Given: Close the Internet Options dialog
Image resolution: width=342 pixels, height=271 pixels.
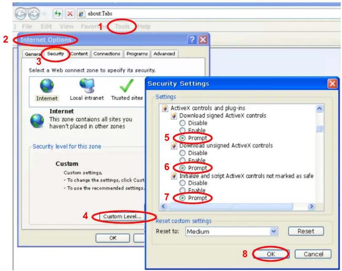Looking at the screenshot, I should pos(203,40).
